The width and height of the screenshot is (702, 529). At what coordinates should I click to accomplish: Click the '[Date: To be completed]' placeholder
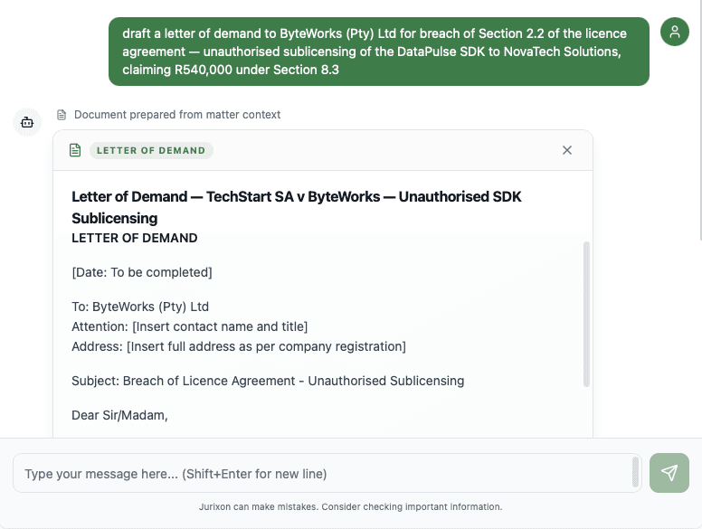tap(142, 272)
